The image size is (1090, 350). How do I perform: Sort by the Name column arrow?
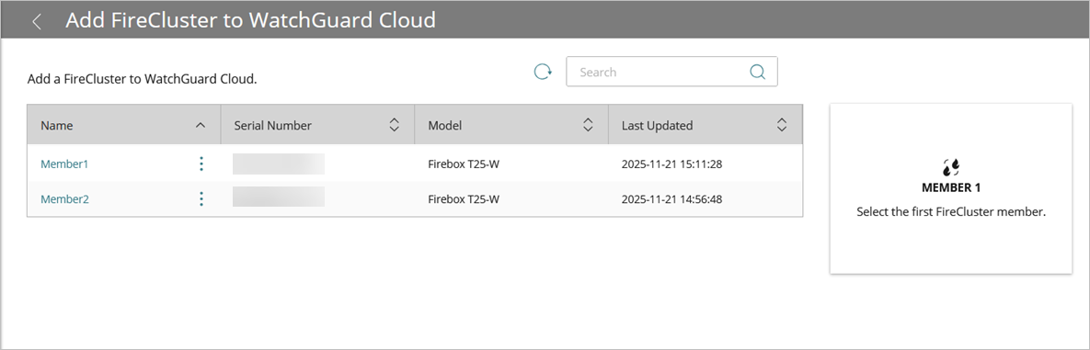[x=201, y=125]
